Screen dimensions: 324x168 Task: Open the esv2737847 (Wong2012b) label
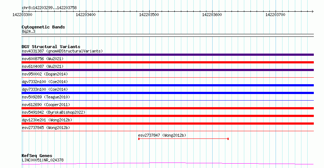162,135
